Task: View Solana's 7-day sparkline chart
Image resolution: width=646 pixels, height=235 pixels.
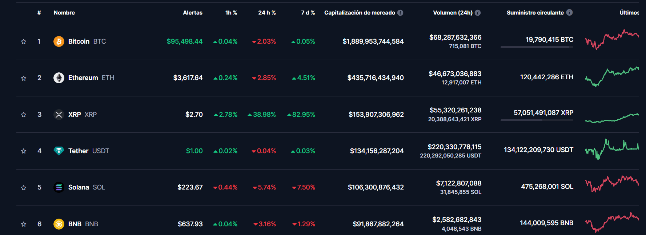Action: (x=612, y=184)
